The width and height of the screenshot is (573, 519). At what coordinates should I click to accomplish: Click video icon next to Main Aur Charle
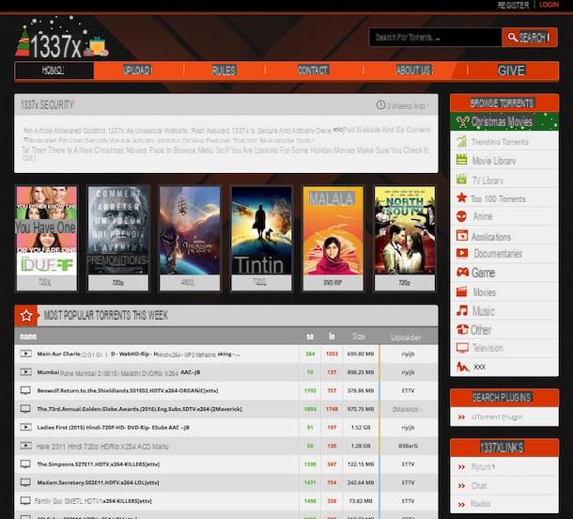pos(25,354)
